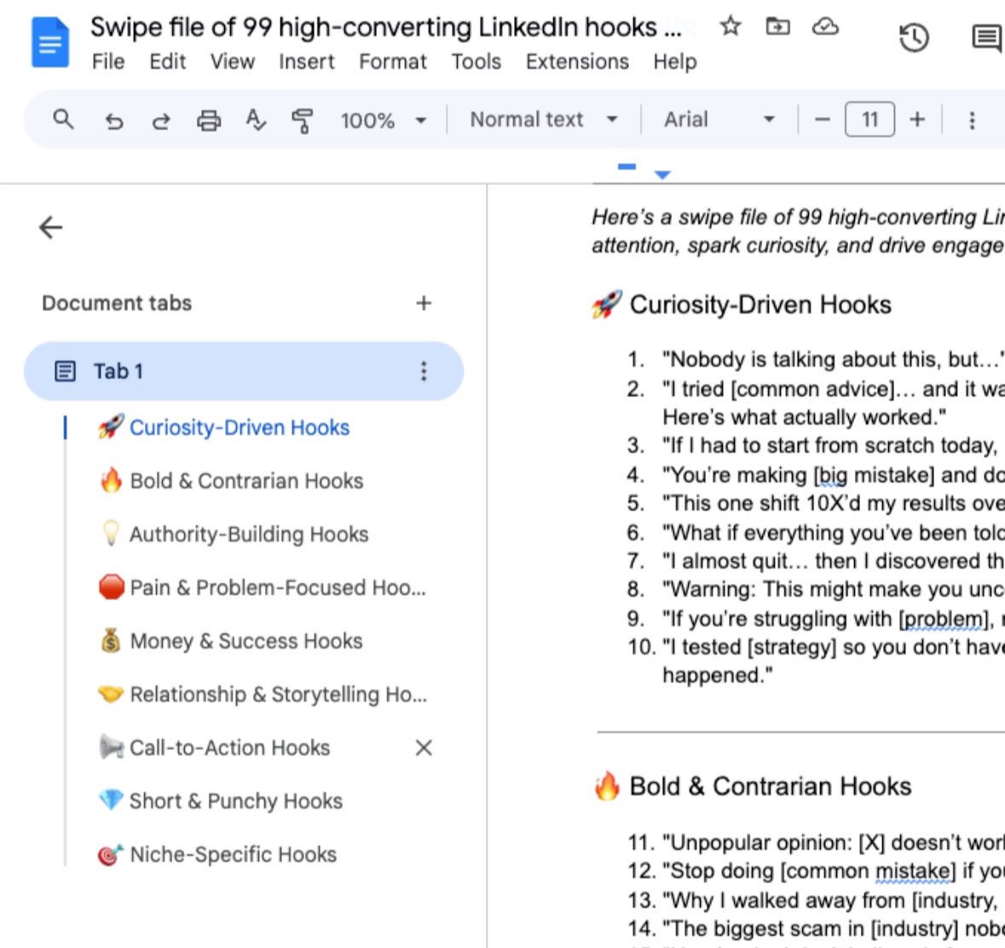The height and width of the screenshot is (948, 1005).
Task: Open the Insert menu
Action: [306, 61]
